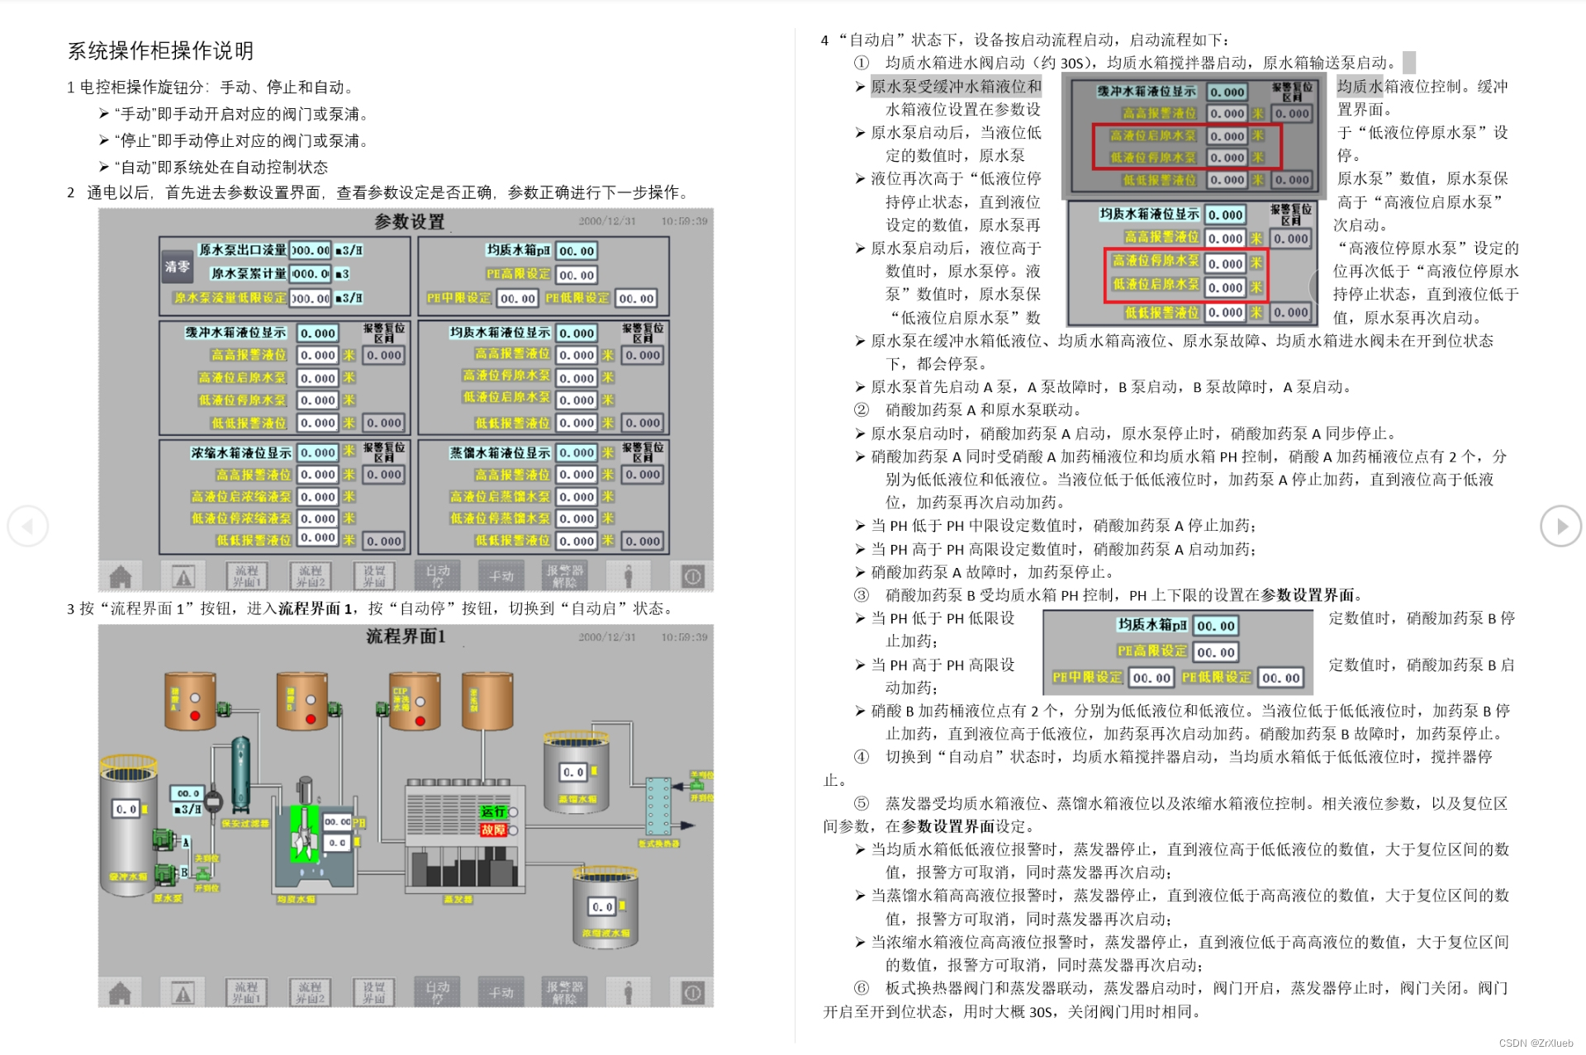Screen dimensions: 1586x1055
Task: Click the green agitator in 均质水箱
Action: (304, 834)
